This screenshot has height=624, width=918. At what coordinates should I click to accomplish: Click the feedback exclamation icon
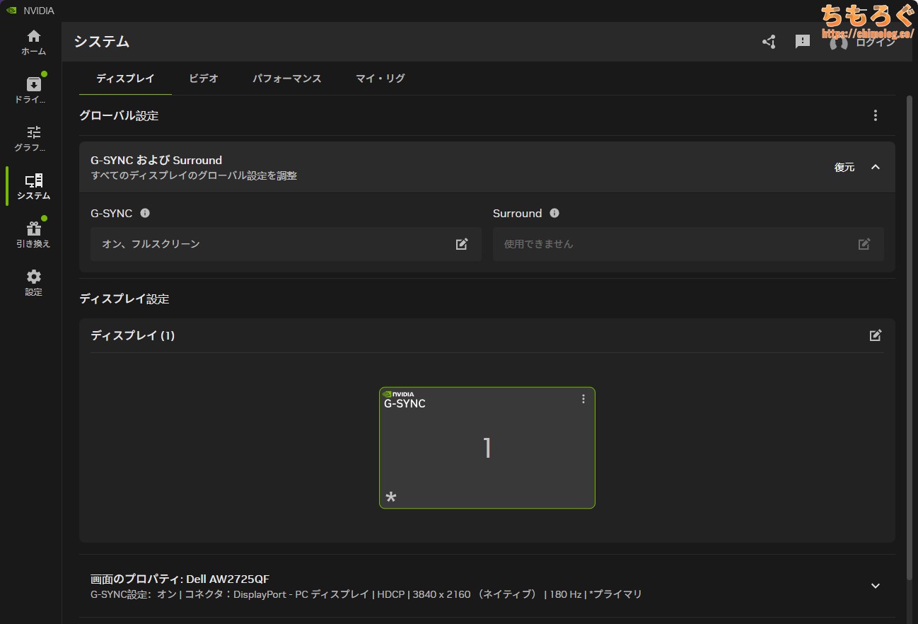(803, 42)
